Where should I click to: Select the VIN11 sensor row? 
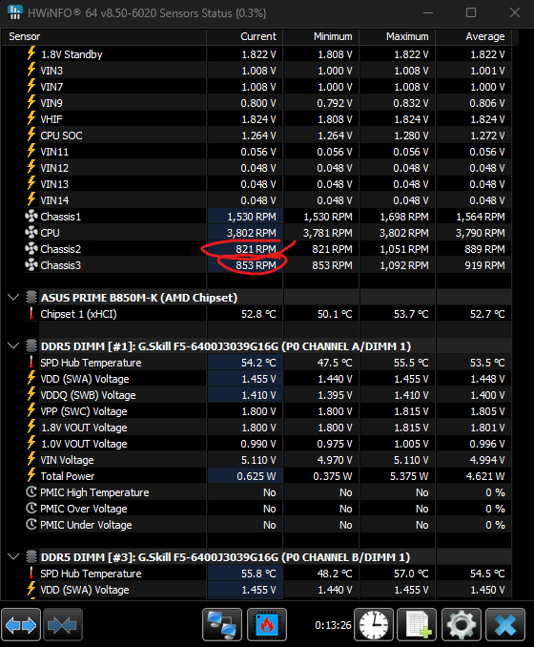click(267, 152)
